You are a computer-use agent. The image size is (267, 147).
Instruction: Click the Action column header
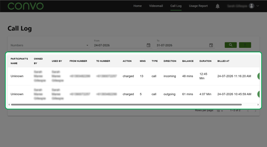pos(127,61)
